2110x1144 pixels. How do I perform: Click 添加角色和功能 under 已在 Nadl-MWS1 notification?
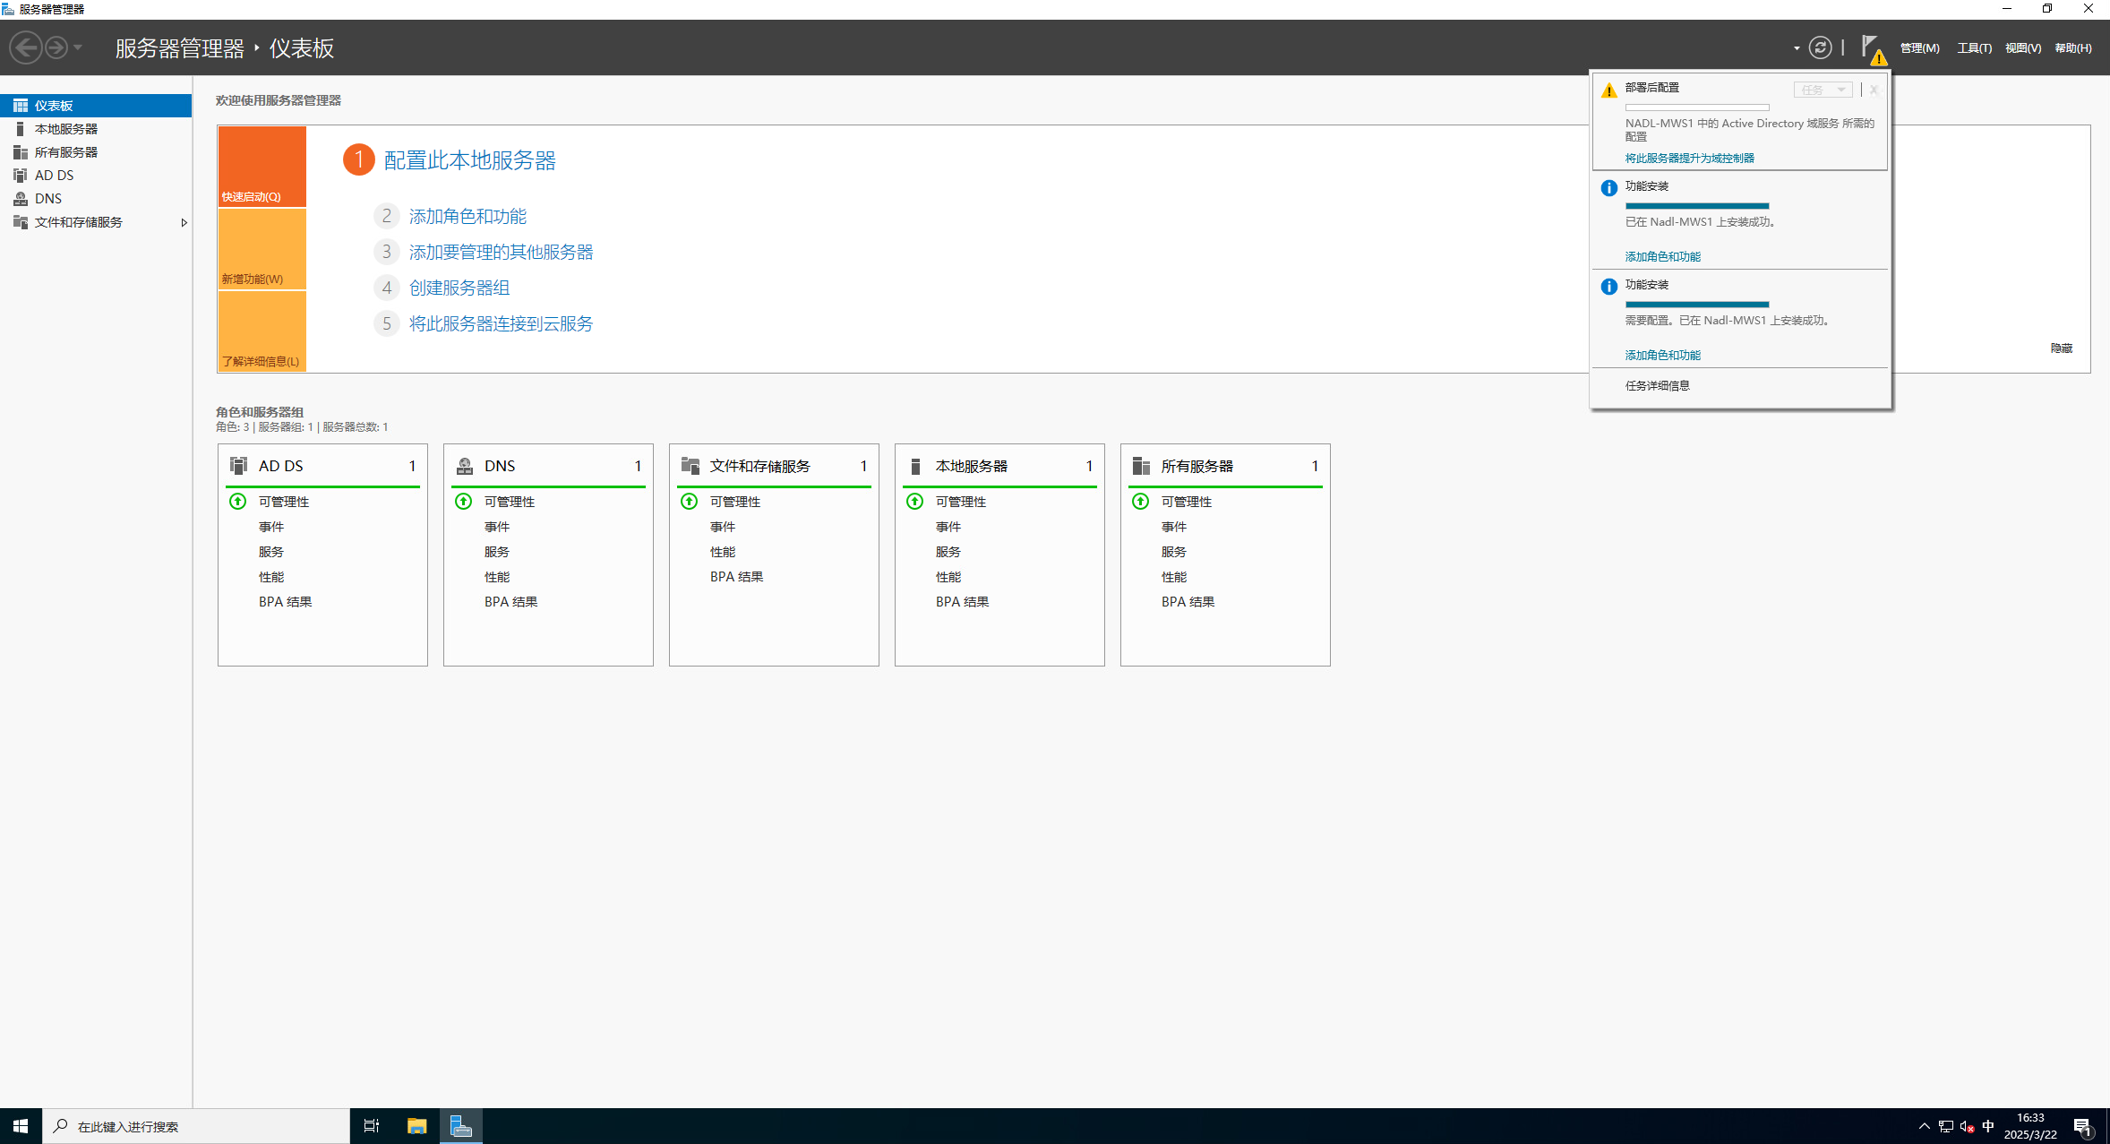(1662, 257)
